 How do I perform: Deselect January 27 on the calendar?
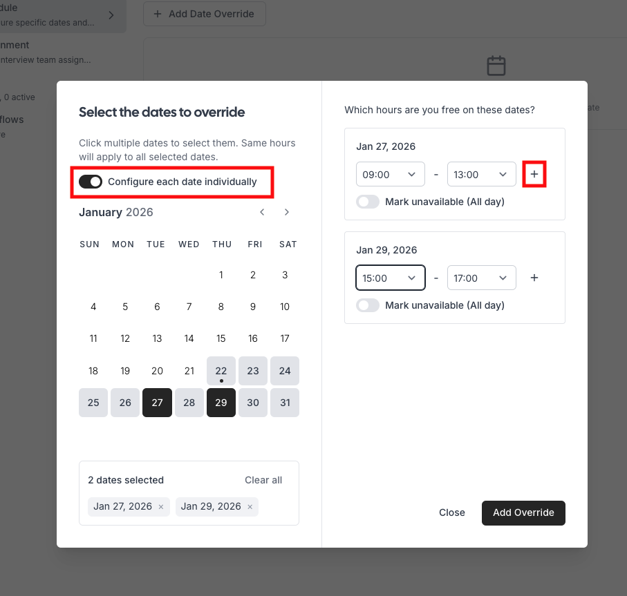point(157,403)
